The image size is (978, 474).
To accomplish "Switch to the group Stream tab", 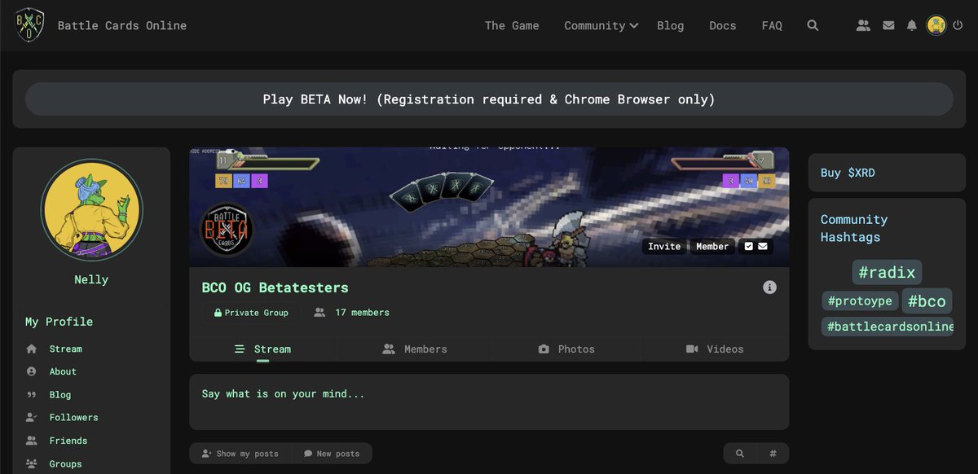I will click(x=262, y=349).
